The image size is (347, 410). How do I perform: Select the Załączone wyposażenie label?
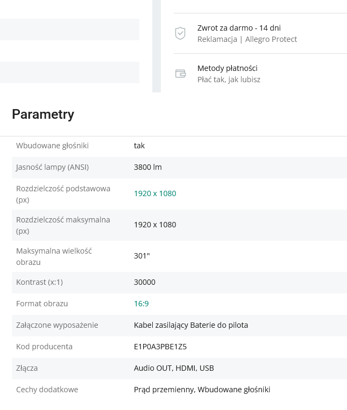[x=57, y=325]
